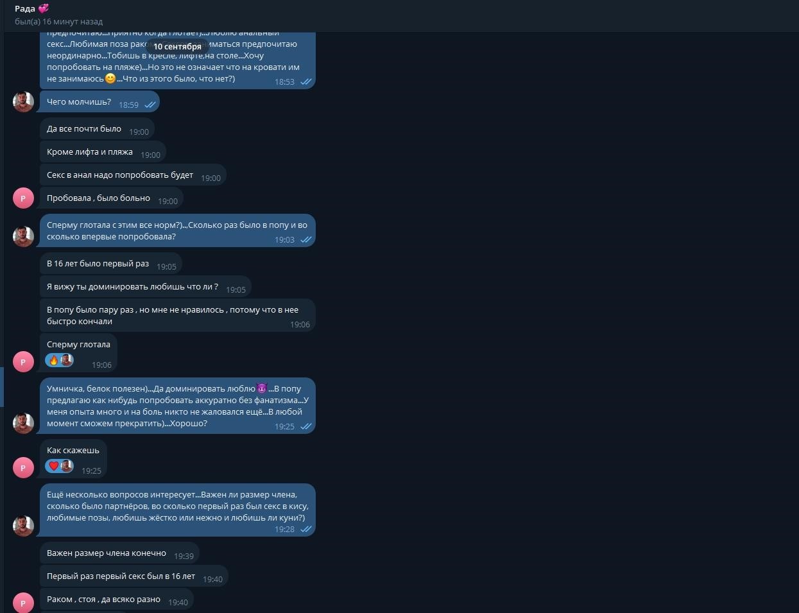Open sender photo avatar beside 'Чего молчишь?'
This screenshot has width=799, height=613.
[x=23, y=102]
